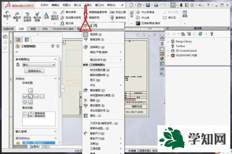The width and height of the screenshot is (232, 154).
Task: Insert a 注释 note annotation
Action: coord(46,16)
